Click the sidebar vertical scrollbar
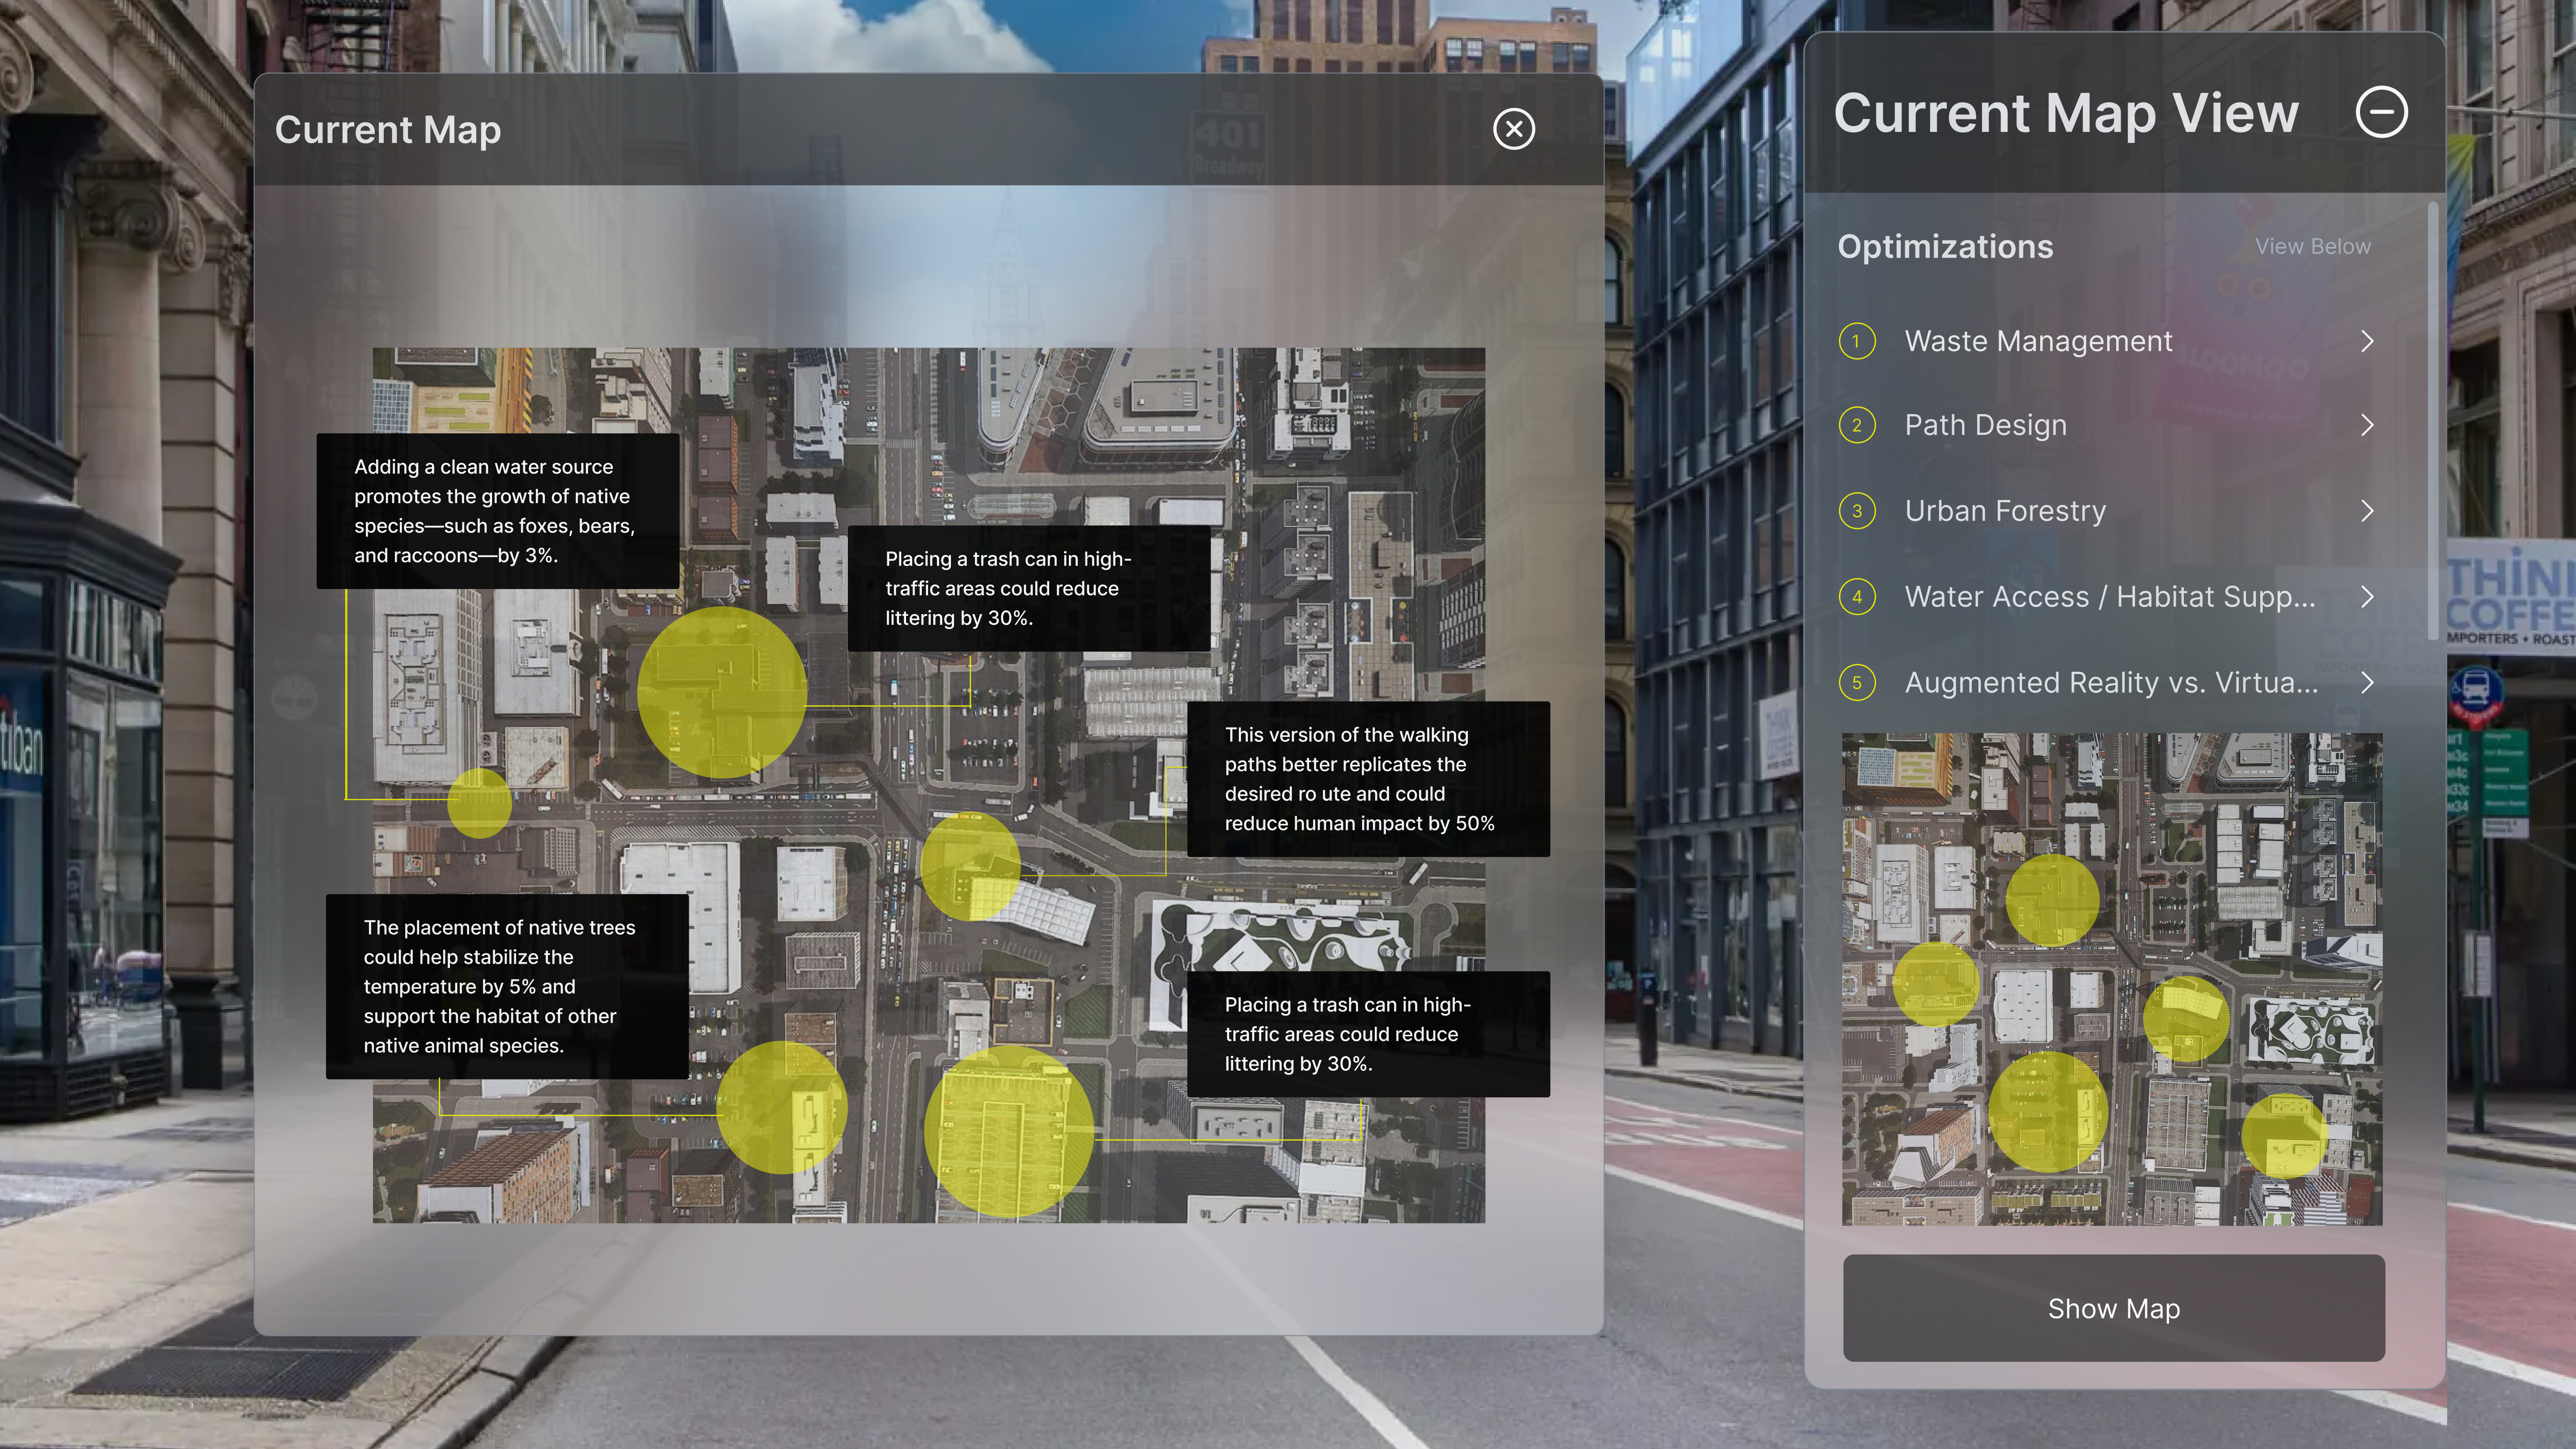 click(x=2432, y=420)
